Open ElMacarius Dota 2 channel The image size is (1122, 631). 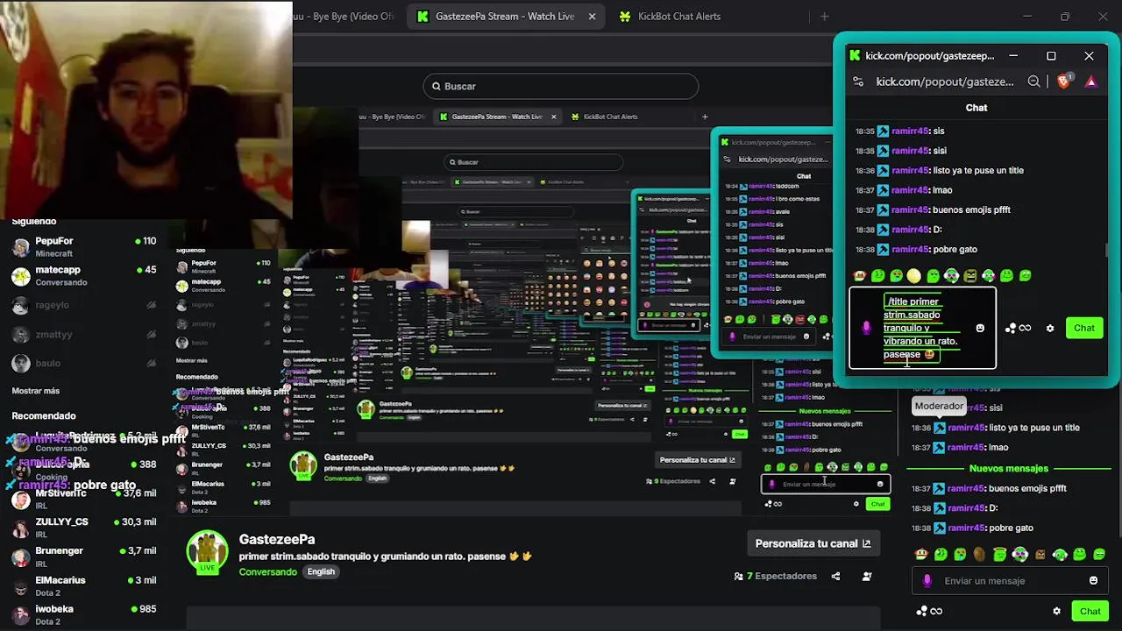pos(84,585)
